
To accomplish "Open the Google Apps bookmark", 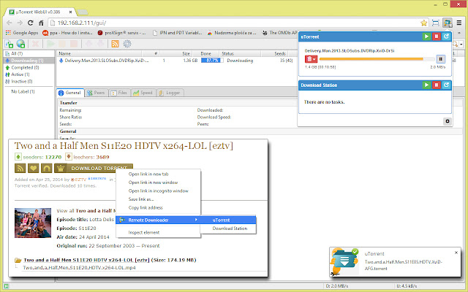I will [22, 33].
